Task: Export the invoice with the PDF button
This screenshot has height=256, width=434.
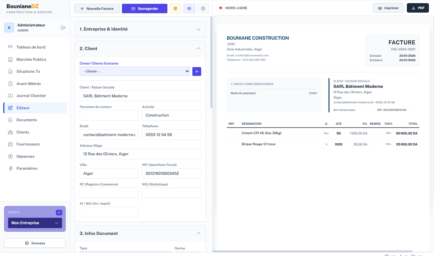Action: point(418,8)
